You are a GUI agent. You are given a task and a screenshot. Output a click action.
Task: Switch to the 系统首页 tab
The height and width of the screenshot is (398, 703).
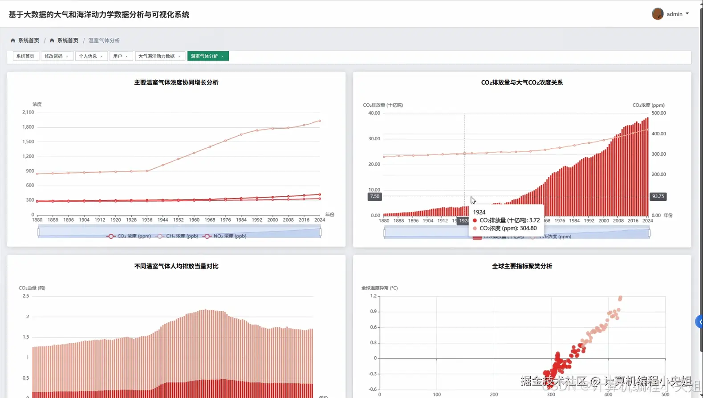click(x=25, y=56)
